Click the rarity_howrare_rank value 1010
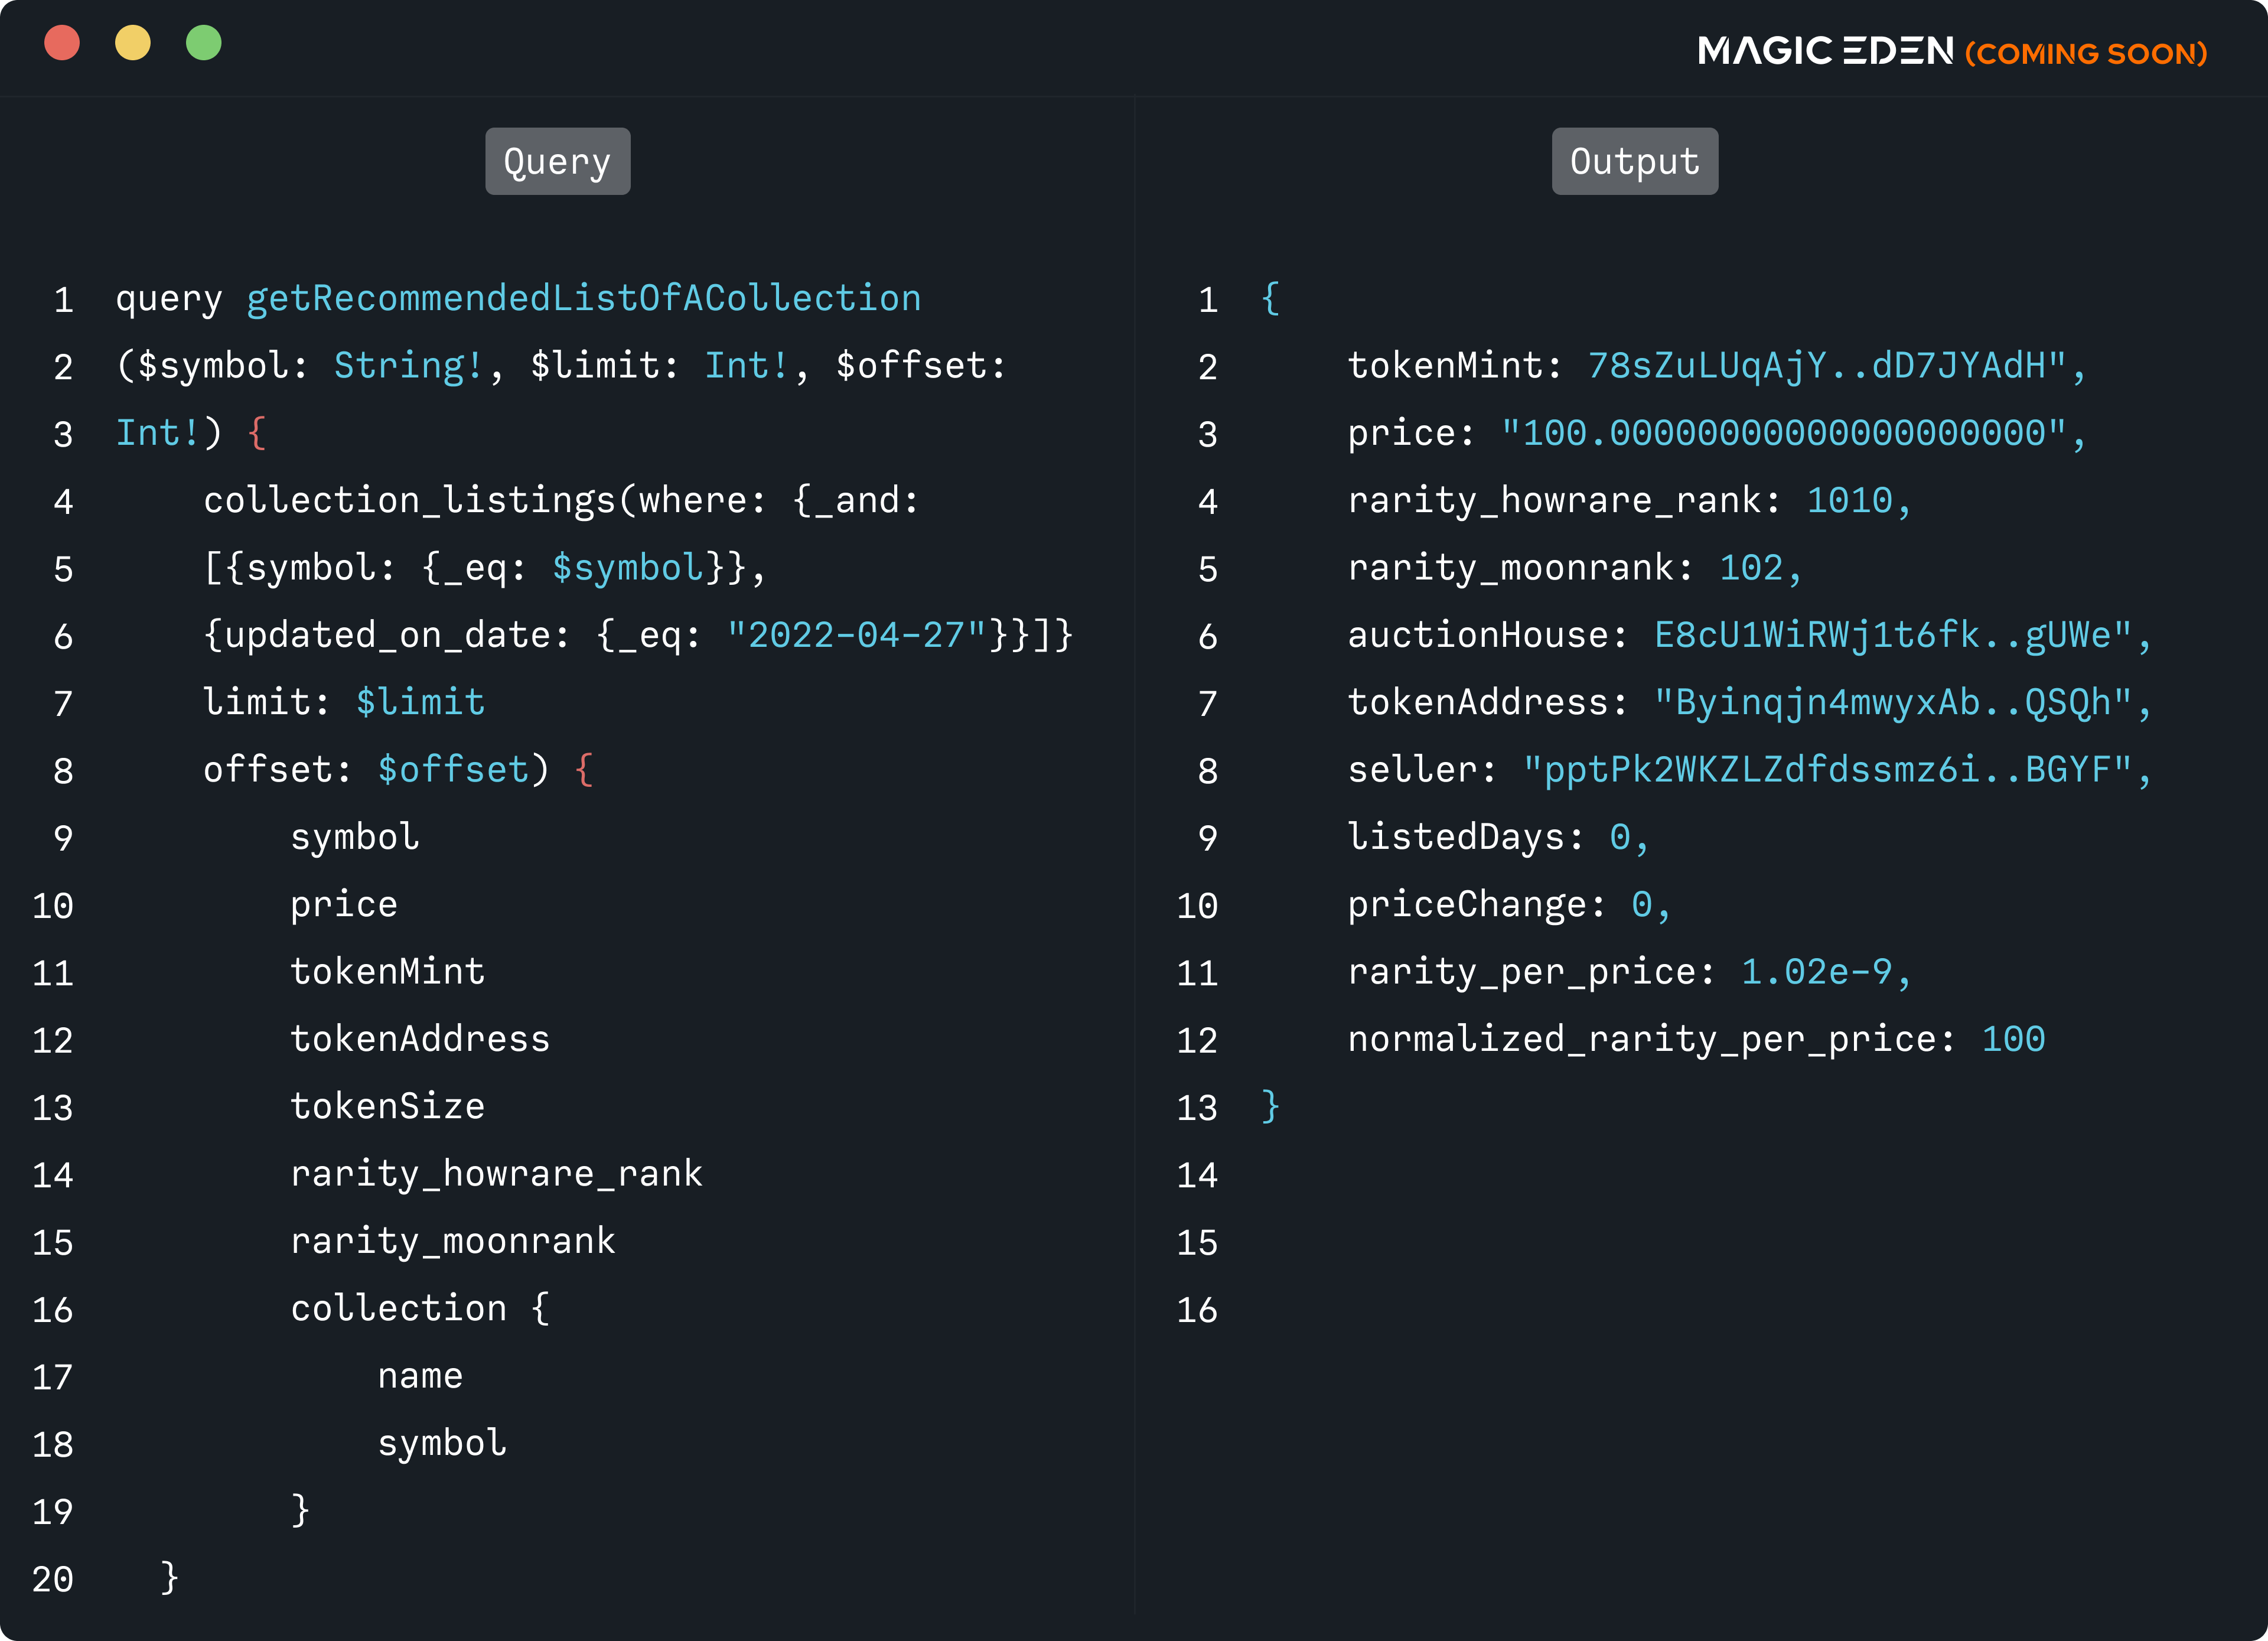Viewport: 2268px width, 1641px height. click(1849, 500)
